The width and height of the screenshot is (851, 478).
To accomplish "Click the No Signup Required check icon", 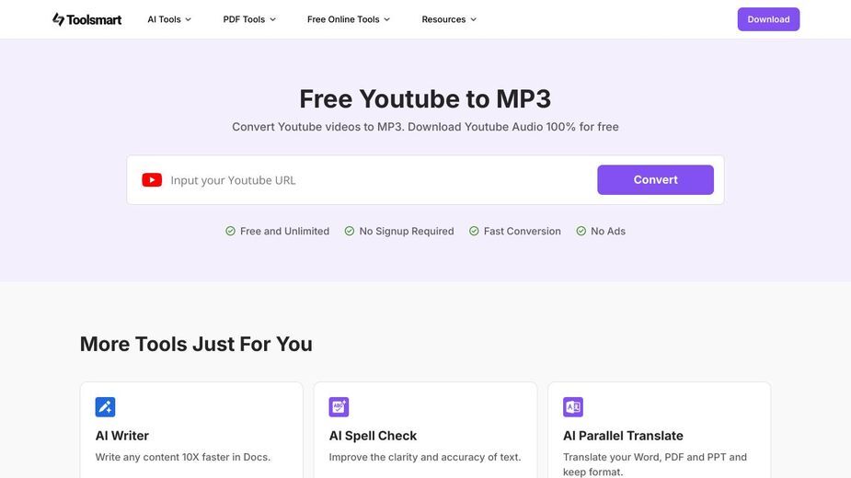I will click(350, 231).
